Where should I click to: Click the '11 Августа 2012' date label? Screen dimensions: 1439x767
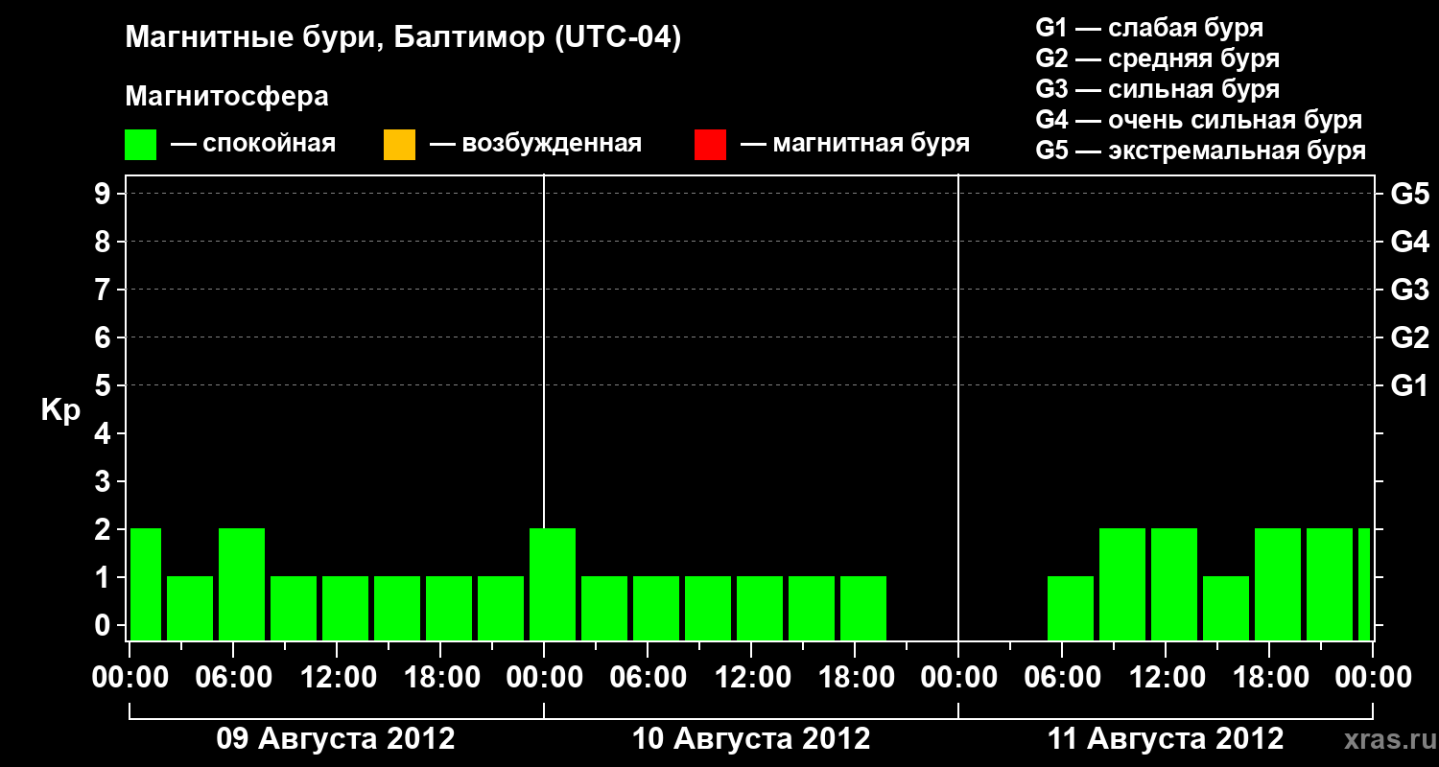(x=1166, y=739)
